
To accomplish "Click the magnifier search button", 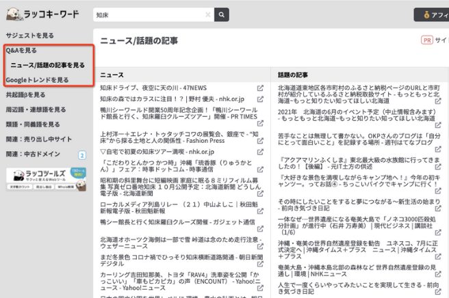I will click(x=221, y=14).
